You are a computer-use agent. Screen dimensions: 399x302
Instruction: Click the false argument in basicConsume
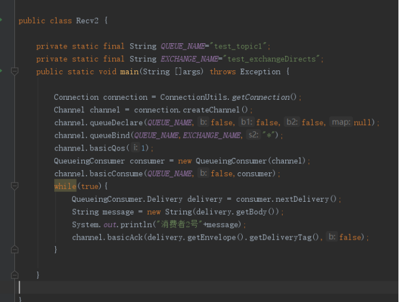click(x=221, y=173)
